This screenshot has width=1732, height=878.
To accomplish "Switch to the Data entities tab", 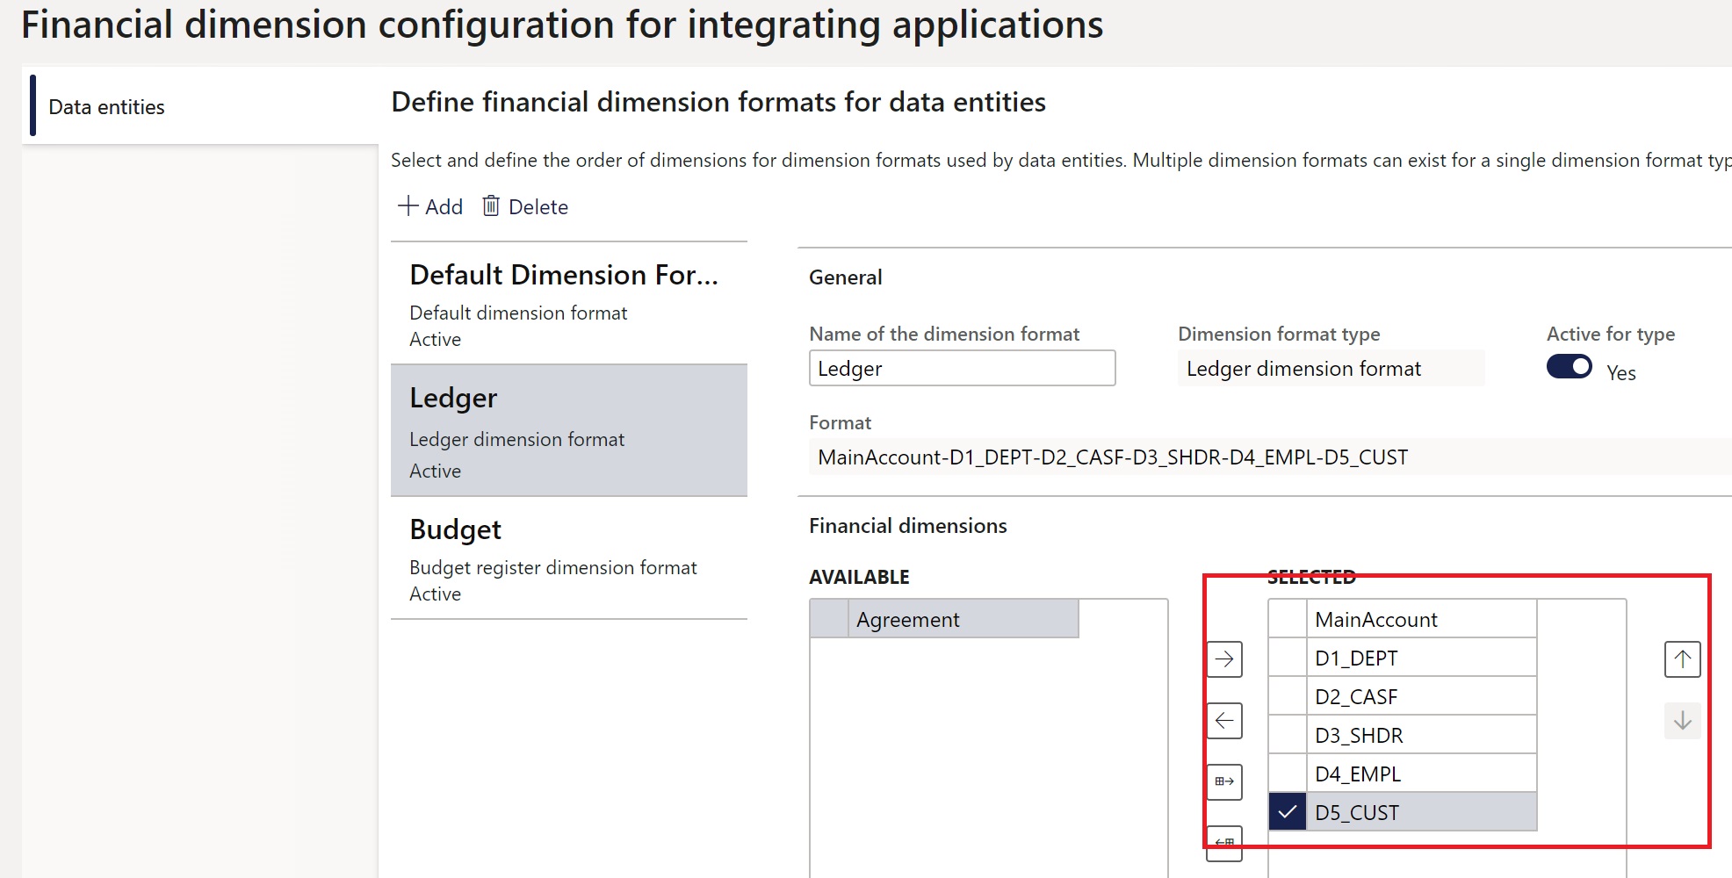I will point(105,106).
